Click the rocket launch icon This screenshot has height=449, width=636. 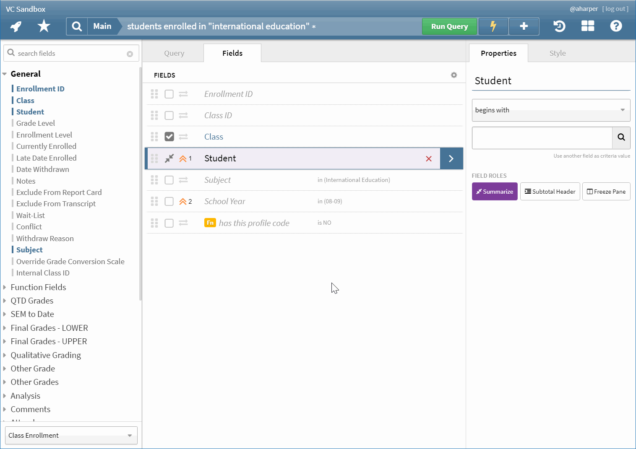point(16,26)
